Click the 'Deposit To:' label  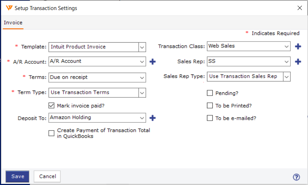32,118
